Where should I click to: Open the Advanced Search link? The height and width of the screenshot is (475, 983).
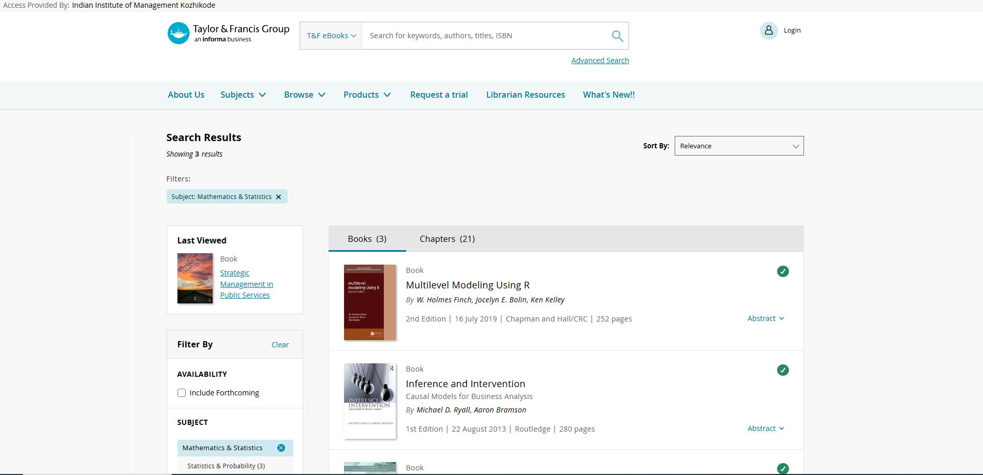pyautogui.click(x=600, y=60)
